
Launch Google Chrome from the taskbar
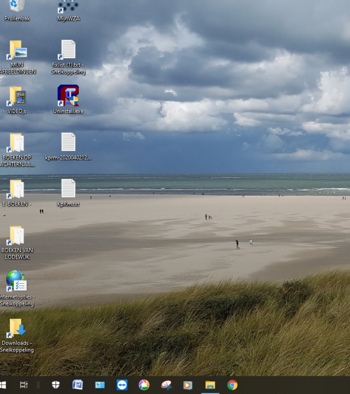232,385
